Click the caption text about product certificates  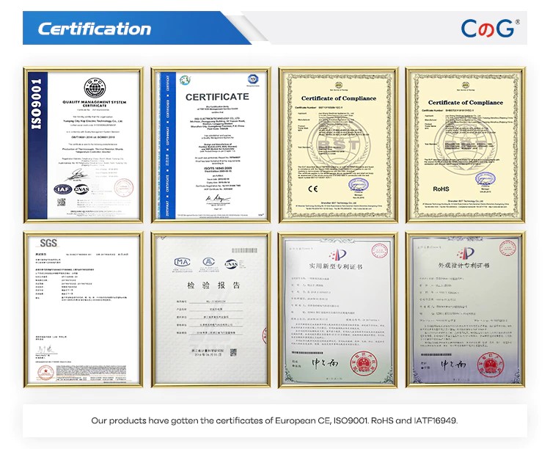(274, 421)
